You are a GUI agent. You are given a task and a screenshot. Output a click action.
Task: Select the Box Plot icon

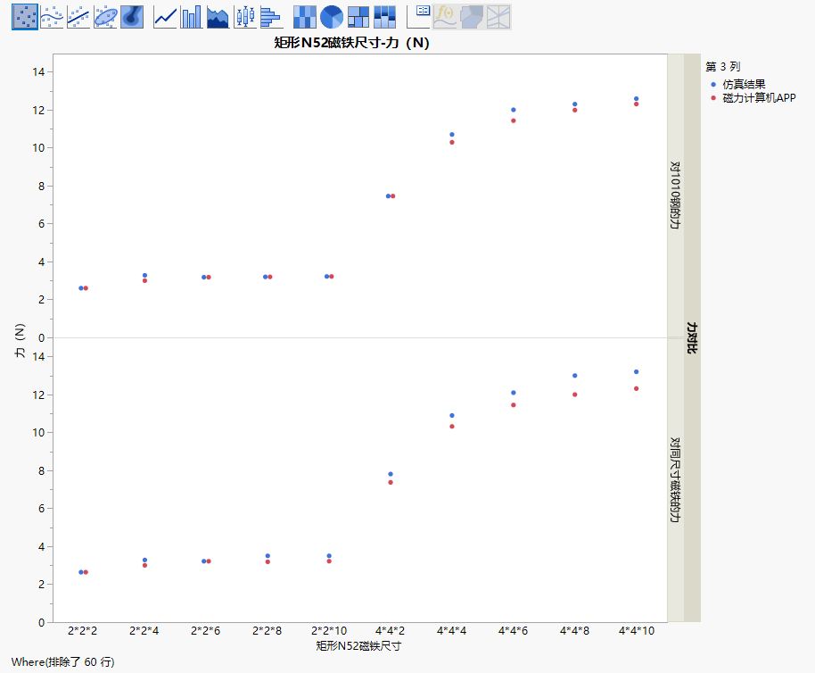[x=244, y=16]
